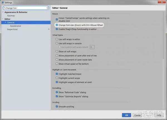Select Keymap in the settings tree
Image resolution: width=167 pixels, height=120 pixels.
[x=11, y=16]
